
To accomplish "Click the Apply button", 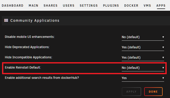I will pos(131,92).
